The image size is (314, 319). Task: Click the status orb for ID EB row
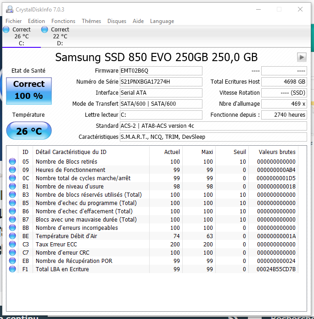pos(12,261)
